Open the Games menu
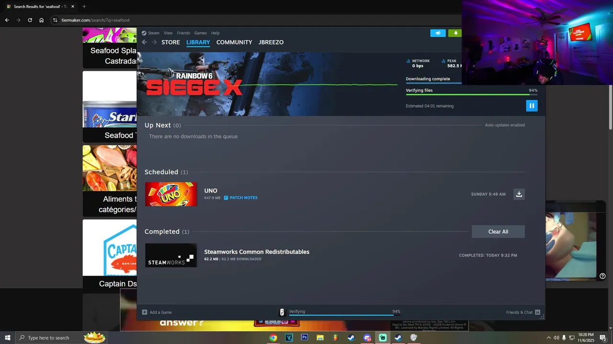This screenshot has width=613, height=344. [x=201, y=33]
